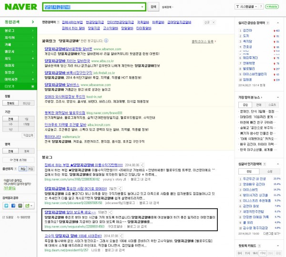The height and width of the screenshot is (257, 286).
Task: Set 영역 filter to 제목
Action: [26, 151]
